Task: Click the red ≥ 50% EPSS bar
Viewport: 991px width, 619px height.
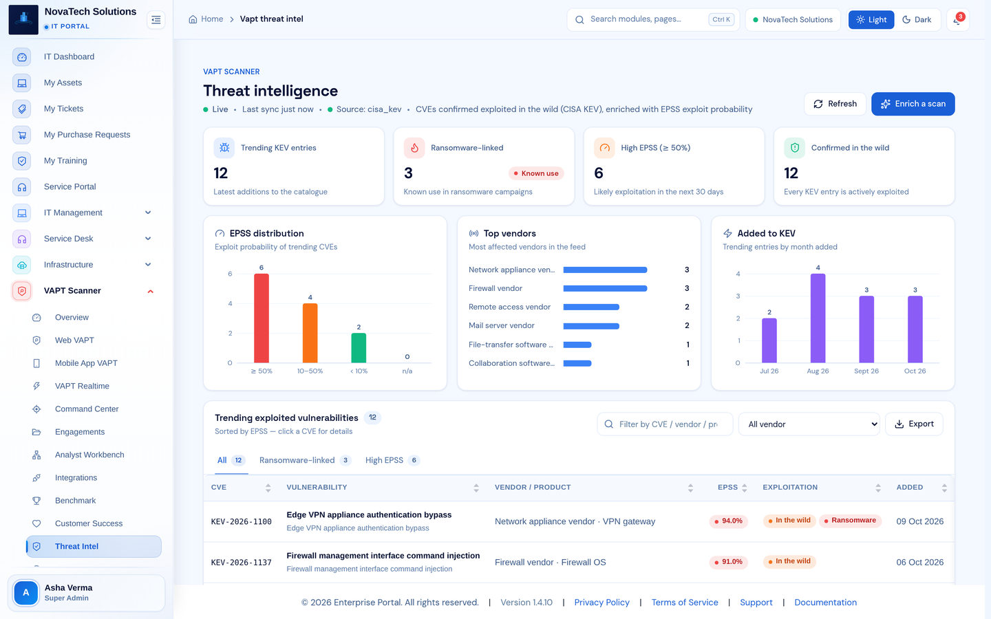Action: point(262,318)
